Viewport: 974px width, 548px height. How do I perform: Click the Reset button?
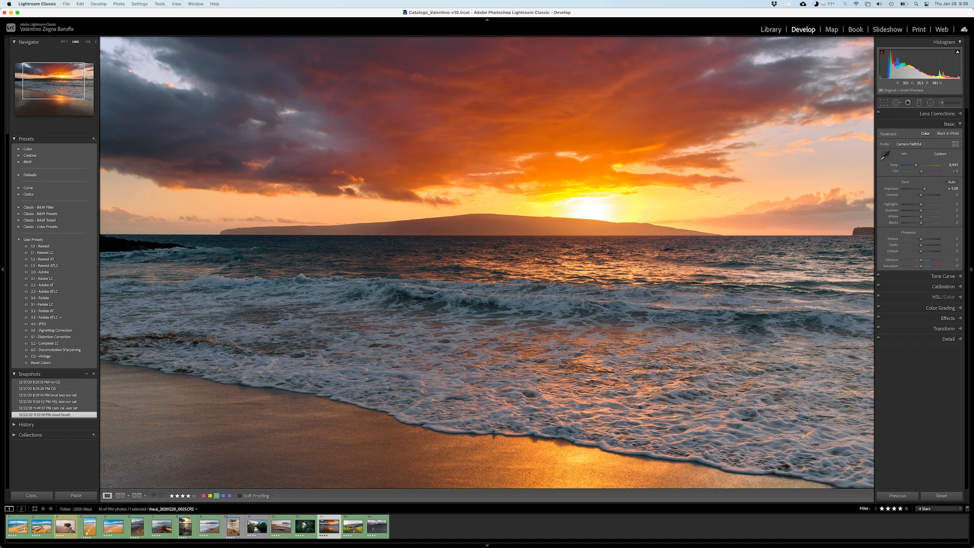942,496
